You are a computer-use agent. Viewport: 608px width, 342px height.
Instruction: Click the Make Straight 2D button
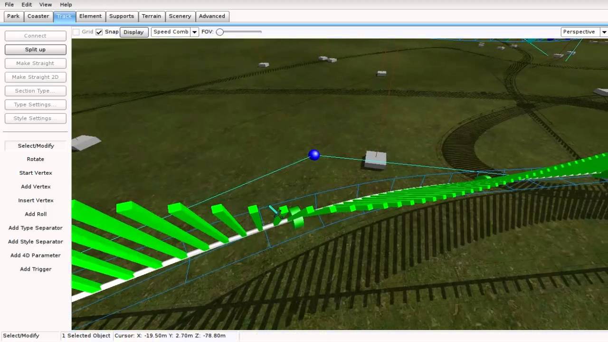36,77
